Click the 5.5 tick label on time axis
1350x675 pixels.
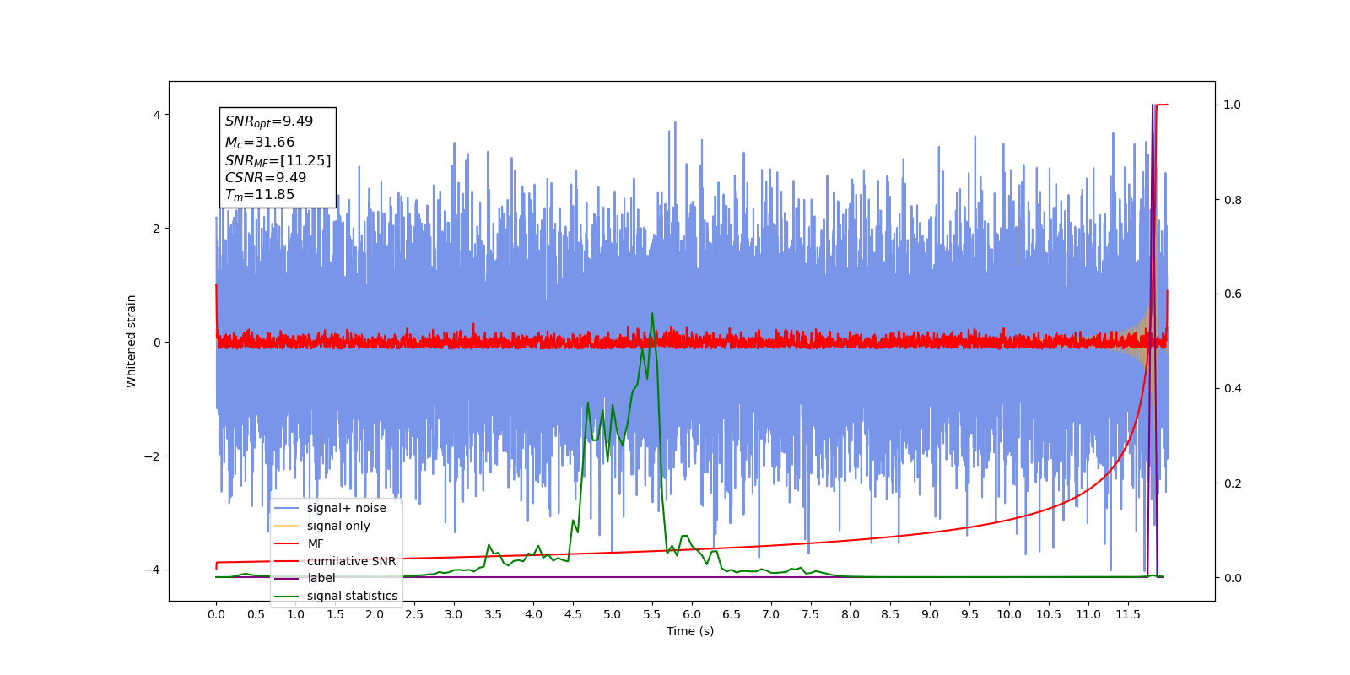[652, 614]
